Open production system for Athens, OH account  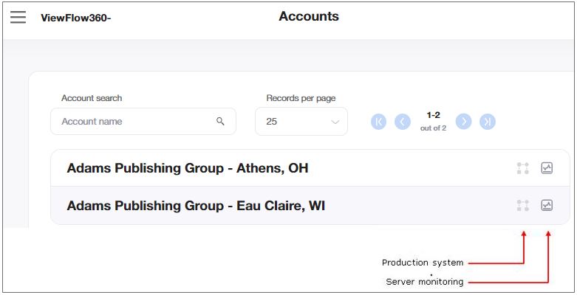(523, 168)
